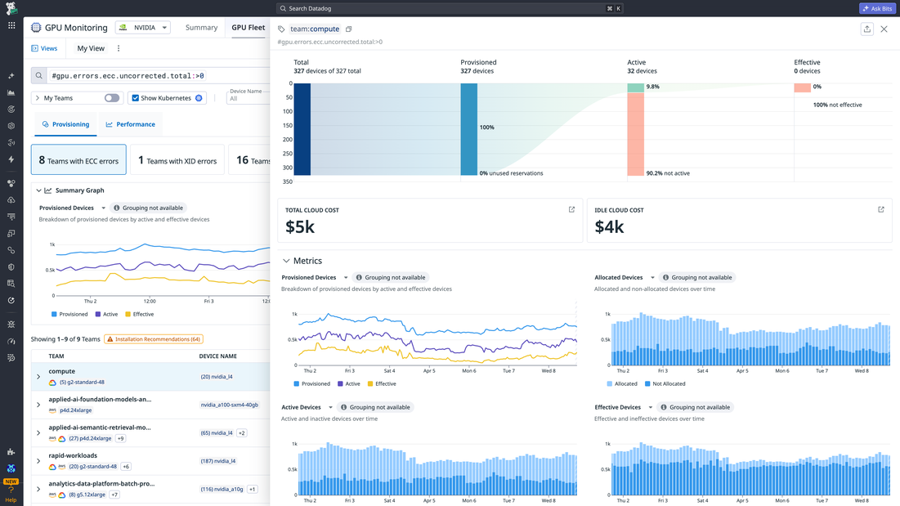Open the three-dot menu beside My View
This screenshot has width=900, height=506.
[x=119, y=49]
